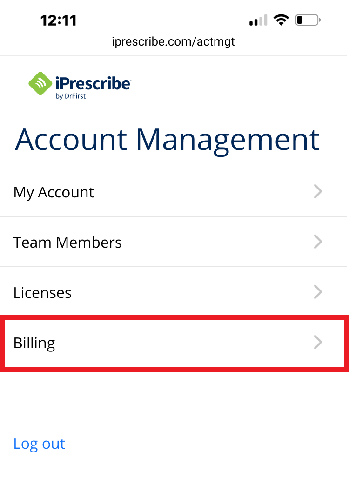Open the My Account menu item
Viewport: 349px width, 479px height.
tap(54, 192)
